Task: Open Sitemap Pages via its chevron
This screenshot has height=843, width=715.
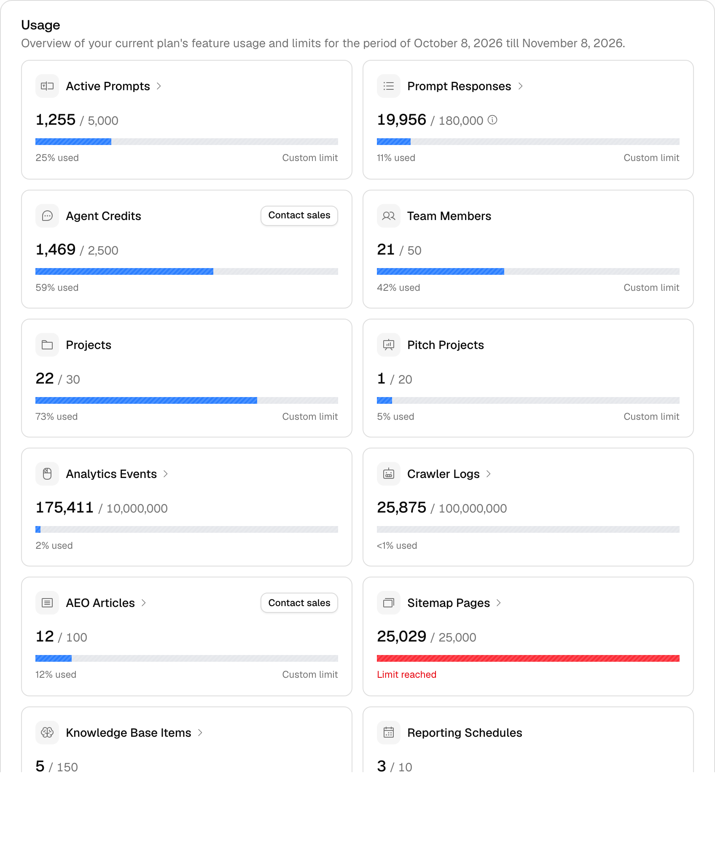Action: tap(499, 603)
